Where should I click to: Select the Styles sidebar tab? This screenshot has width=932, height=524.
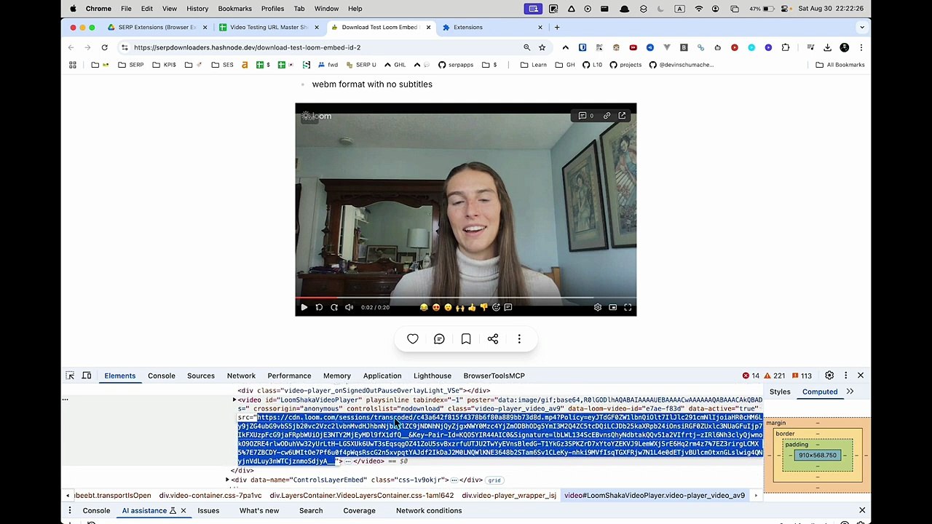[780, 392]
